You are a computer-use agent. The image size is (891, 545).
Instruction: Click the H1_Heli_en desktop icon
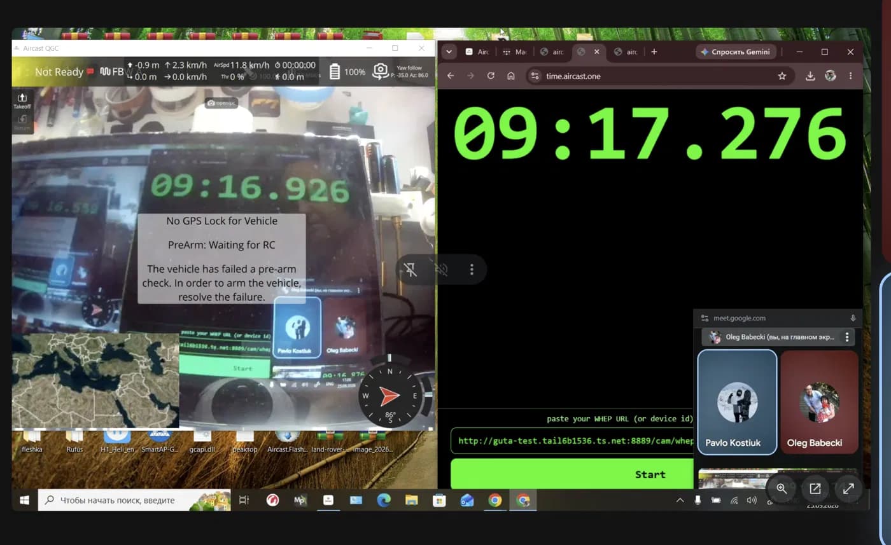pos(117,442)
